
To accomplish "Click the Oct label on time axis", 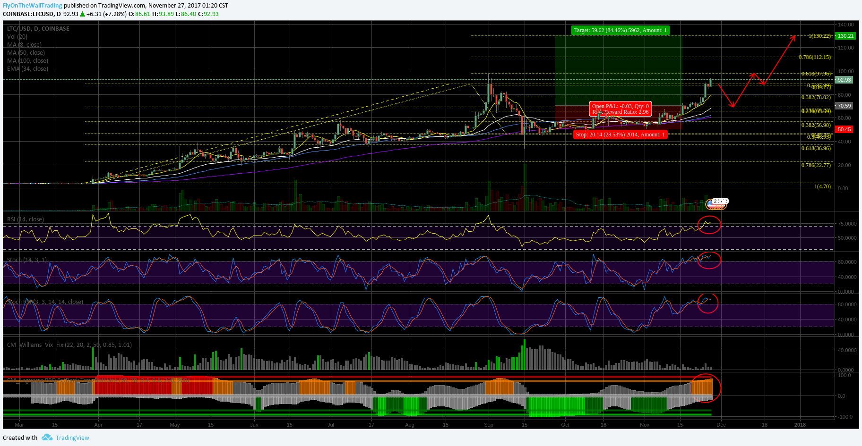I will (x=565, y=425).
